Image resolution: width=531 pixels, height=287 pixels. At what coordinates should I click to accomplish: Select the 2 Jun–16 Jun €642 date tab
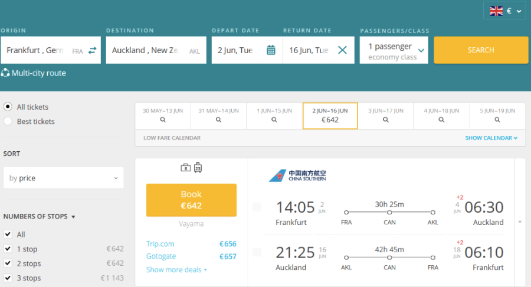tap(330, 116)
